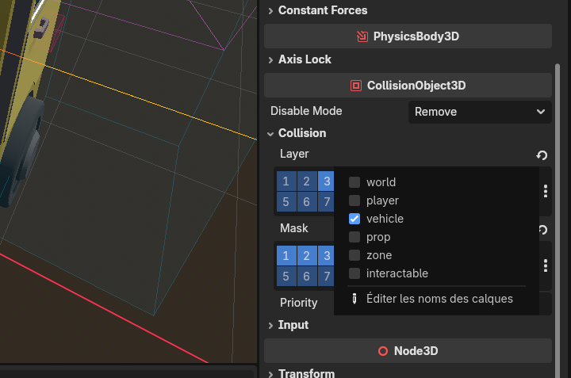571x378 pixels.
Task: Uncheck the vehicle layer checkbox
Action: coord(354,219)
